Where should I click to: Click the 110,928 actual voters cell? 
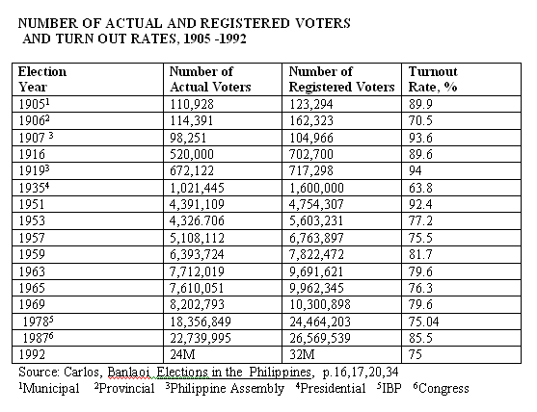tap(223, 104)
